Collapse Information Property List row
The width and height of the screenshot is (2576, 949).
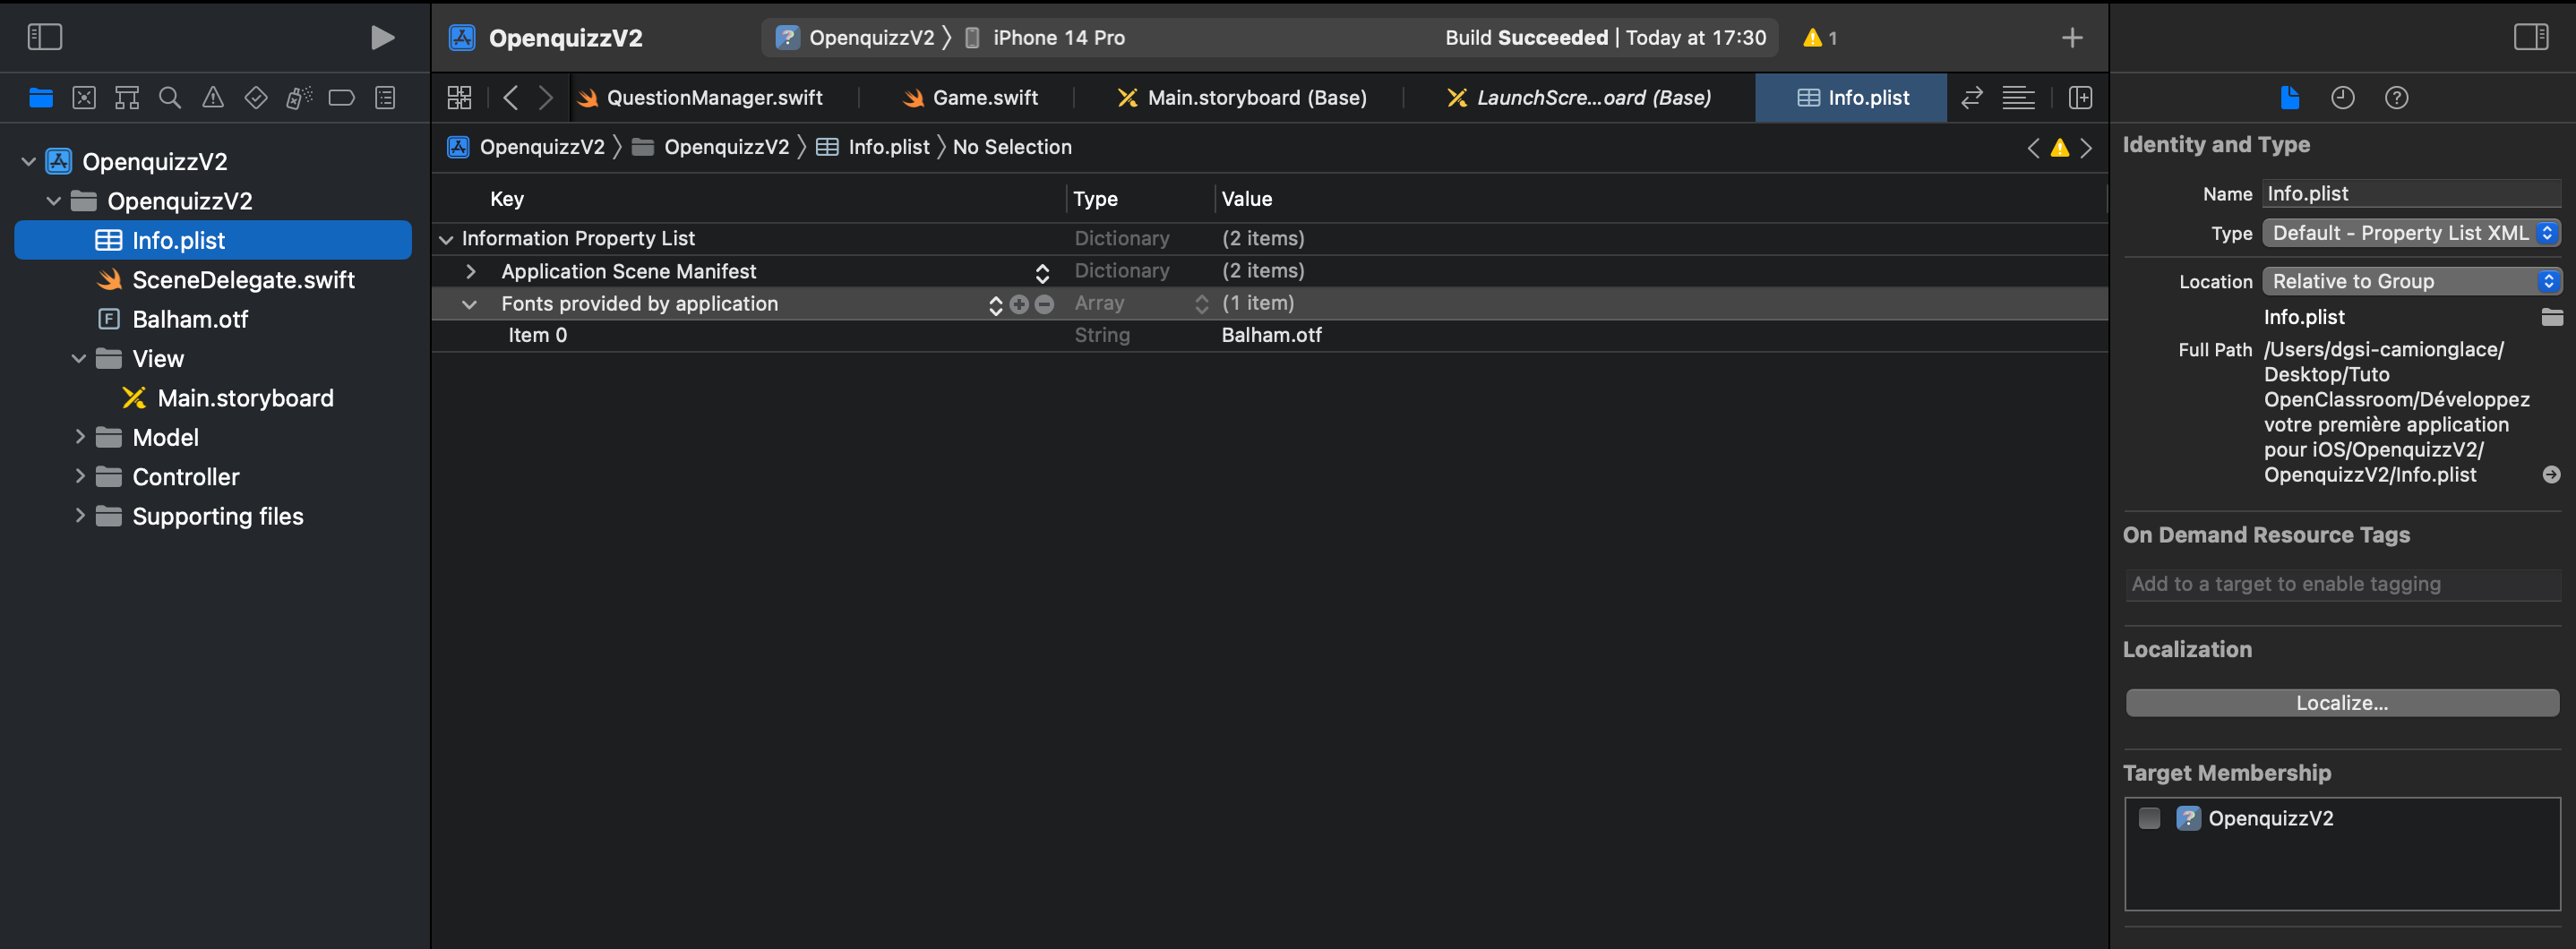[x=446, y=239]
